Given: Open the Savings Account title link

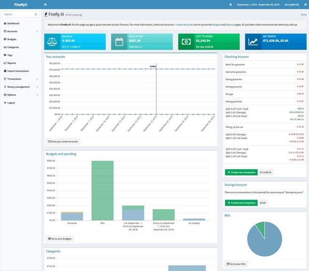Looking at the screenshot, I should point(236,185).
